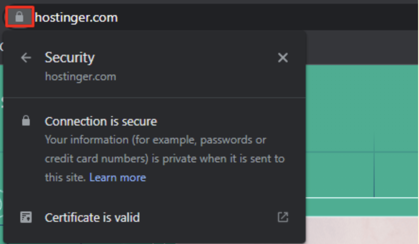Close the Security popup with the X

(x=282, y=58)
